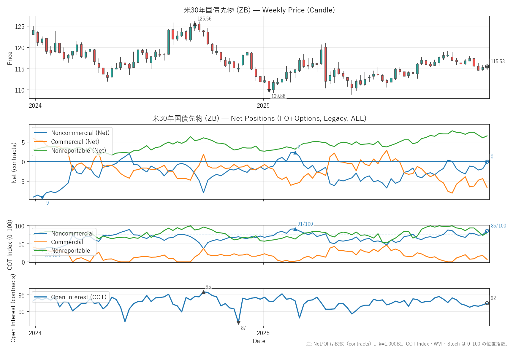Select the Noncommercial net minimum marker at -9

click(x=42, y=197)
